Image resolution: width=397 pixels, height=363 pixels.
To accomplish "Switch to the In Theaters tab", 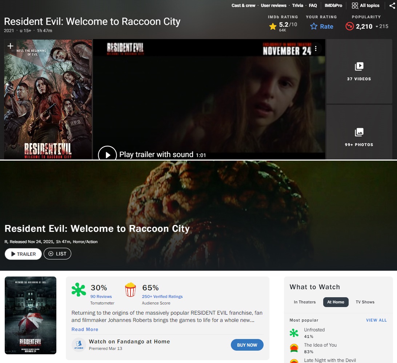I will pos(305,302).
